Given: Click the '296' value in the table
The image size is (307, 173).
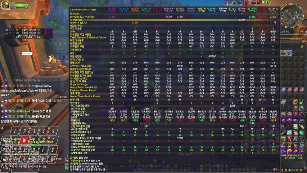Looking at the screenshot, I should [252, 123].
